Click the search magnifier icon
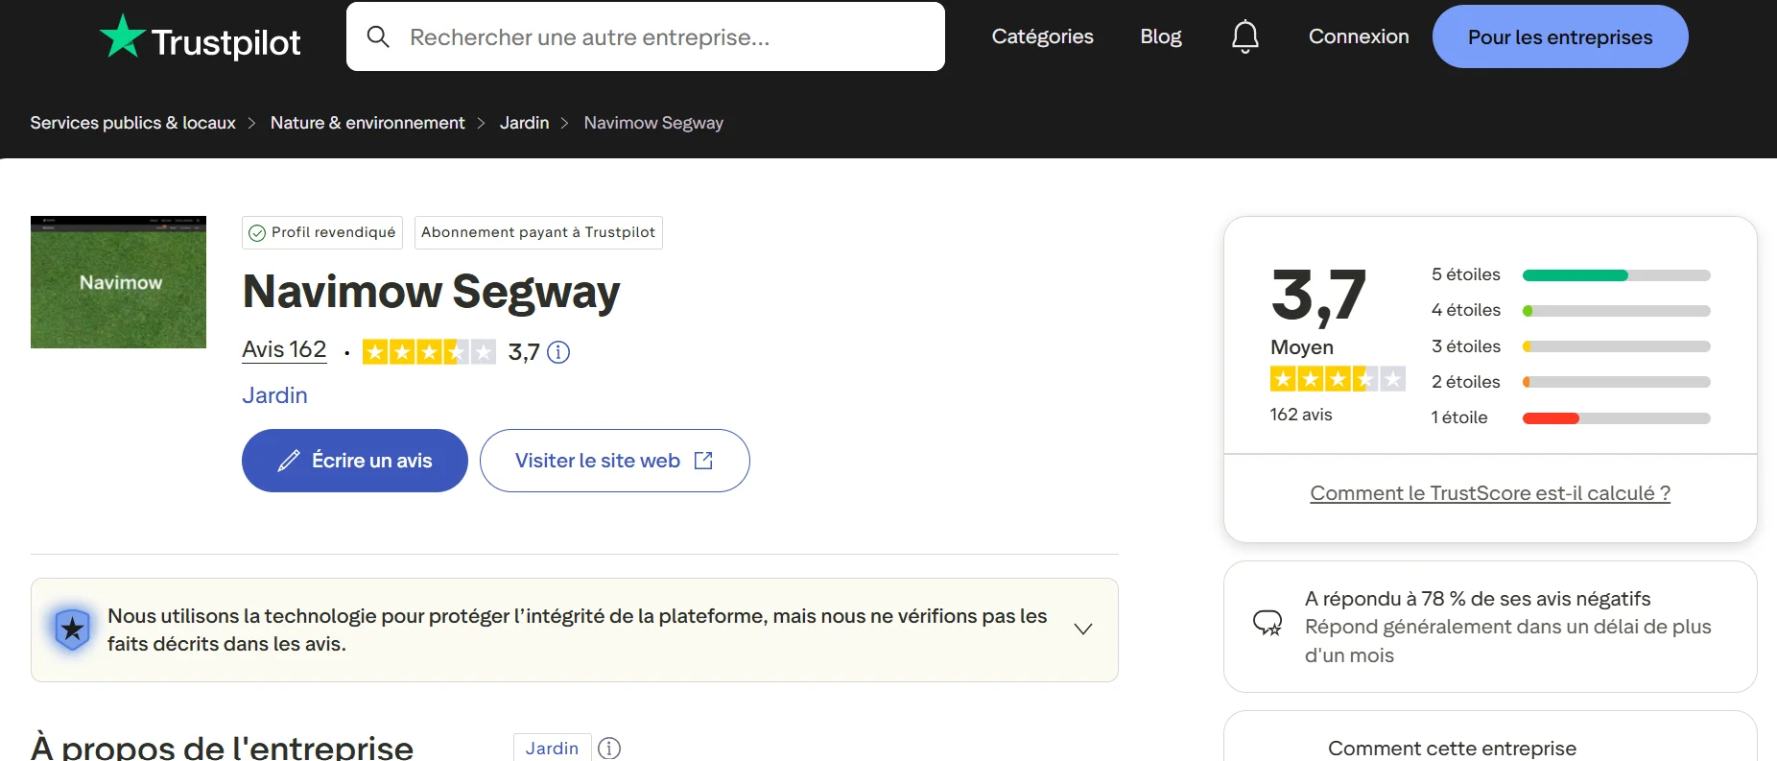The height and width of the screenshot is (761, 1777). click(378, 36)
